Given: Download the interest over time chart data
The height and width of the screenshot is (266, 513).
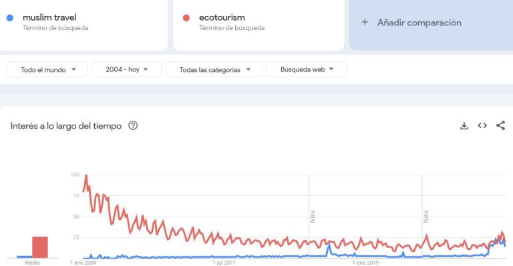Looking at the screenshot, I should coord(464,125).
